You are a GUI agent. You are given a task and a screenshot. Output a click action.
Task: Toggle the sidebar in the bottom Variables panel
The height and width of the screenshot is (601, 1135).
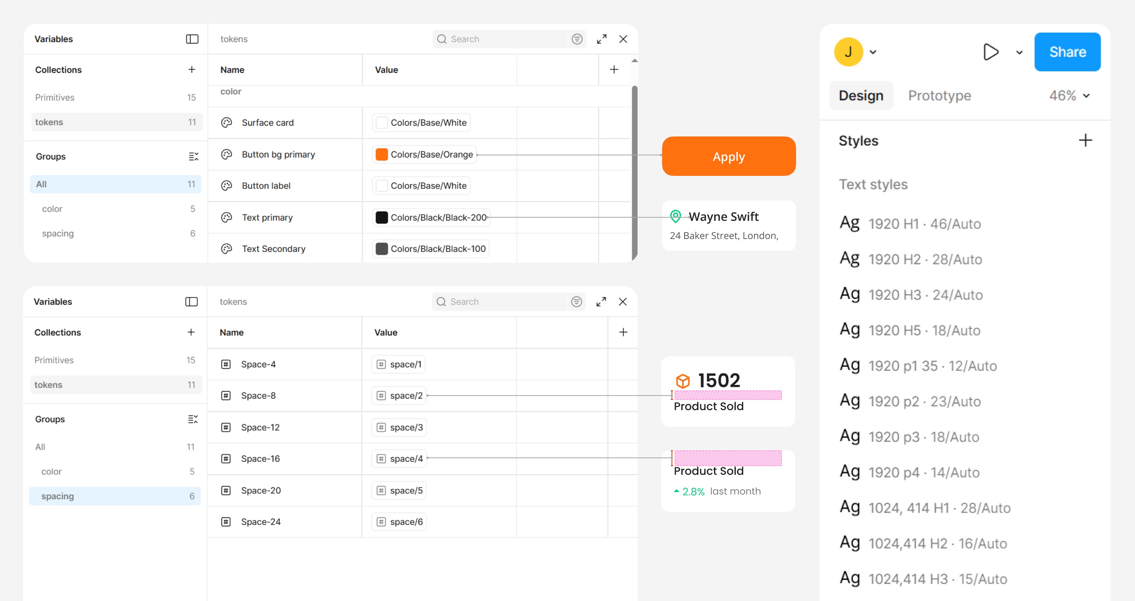[x=191, y=302]
